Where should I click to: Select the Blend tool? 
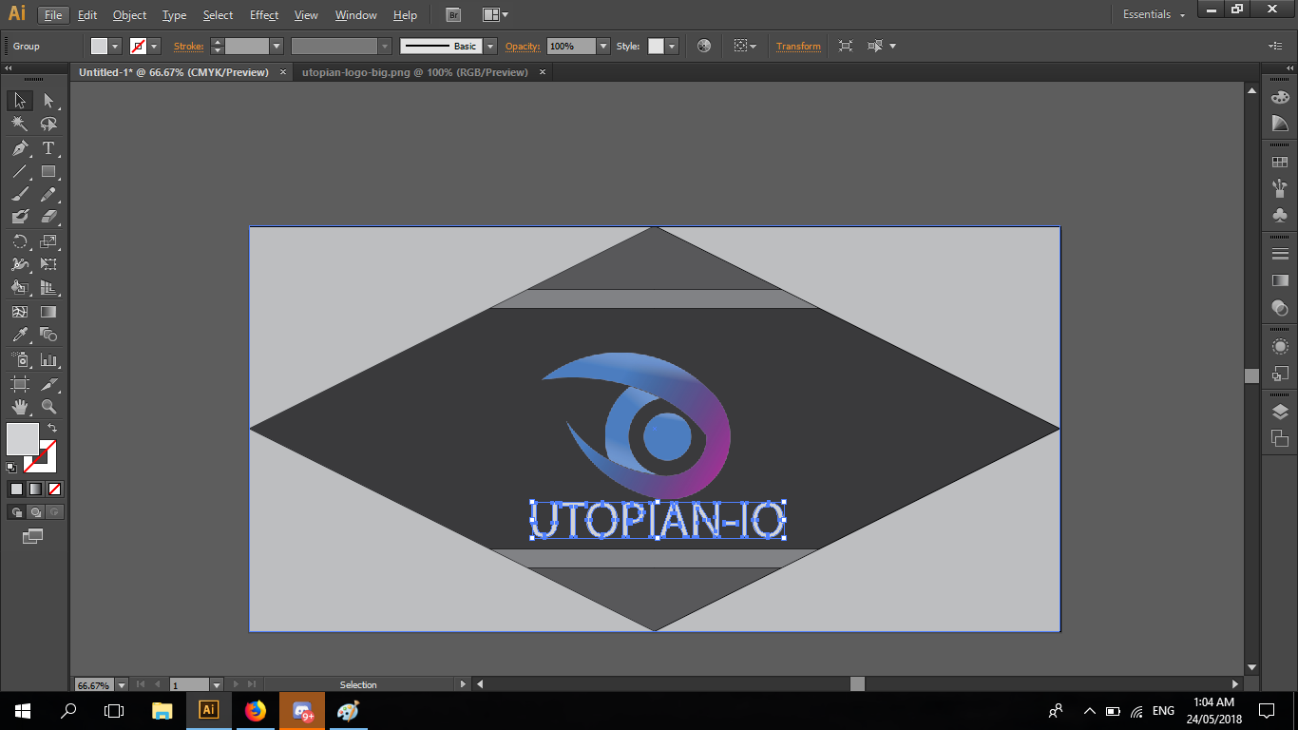pyautogui.click(x=48, y=335)
